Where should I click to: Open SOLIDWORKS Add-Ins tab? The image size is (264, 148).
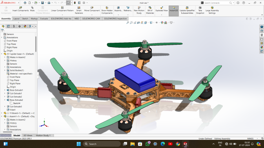tap(61, 19)
